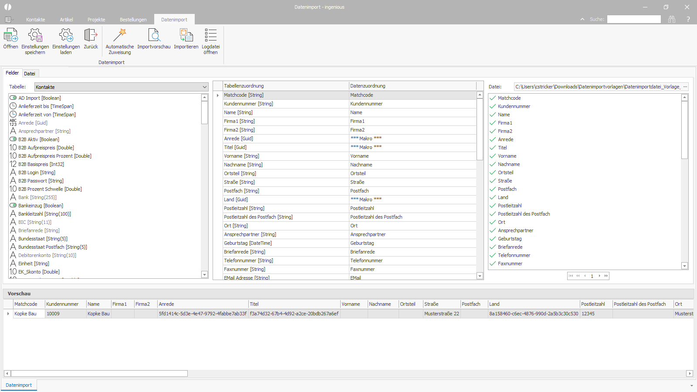Expand the Kopke Bau preview row
The image size is (697, 392).
pos(8,314)
